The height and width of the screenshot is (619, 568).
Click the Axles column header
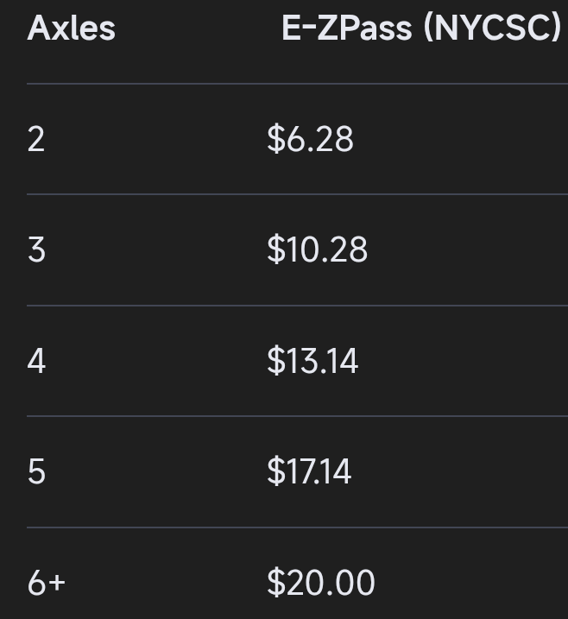tap(71, 28)
